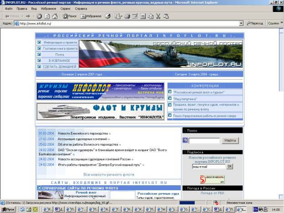Open news Новости Енисейского пароходства
The image size is (284, 213).
click(x=83, y=133)
